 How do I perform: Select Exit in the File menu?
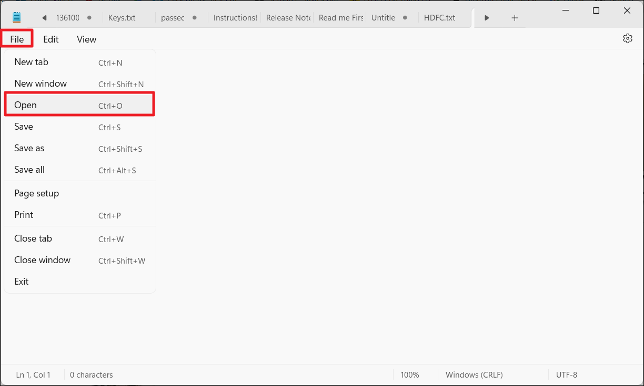[x=80, y=281]
